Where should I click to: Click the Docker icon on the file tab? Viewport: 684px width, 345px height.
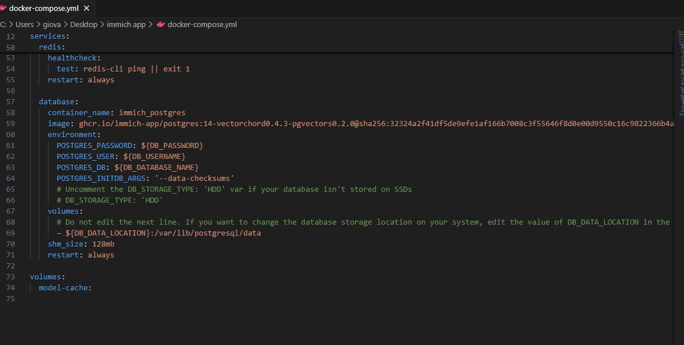point(4,8)
